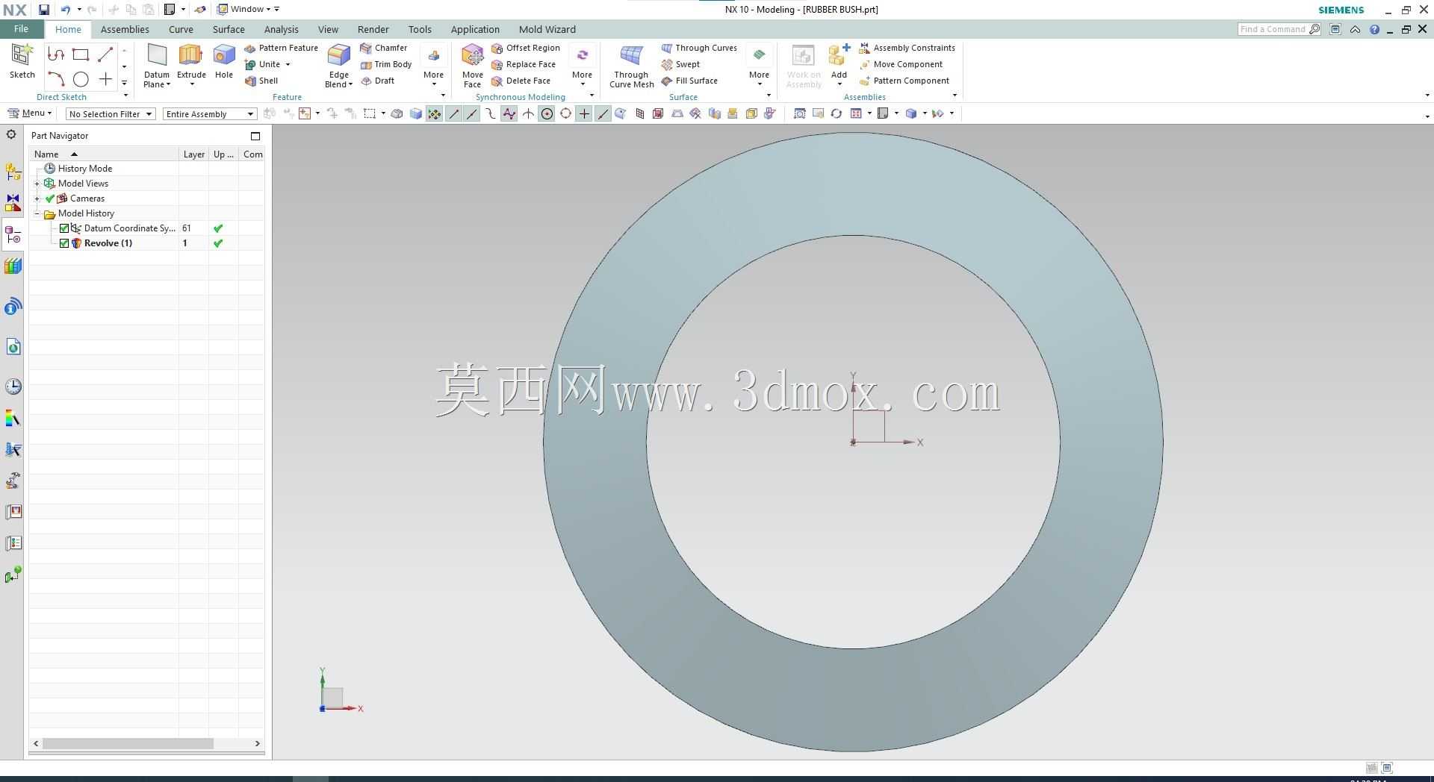This screenshot has height=782, width=1434.
Task: Switch to the Mold Wizard tab
Action: point(547,29)
